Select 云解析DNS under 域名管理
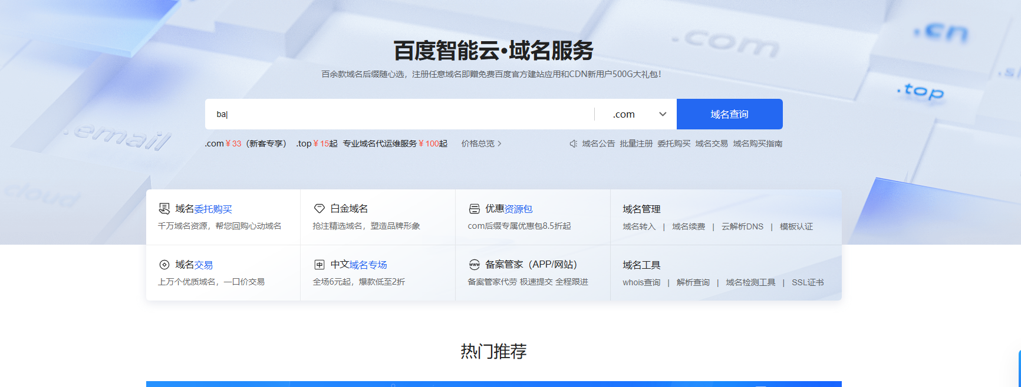This screenshot has width=1021, height=387. pos(742,226)
